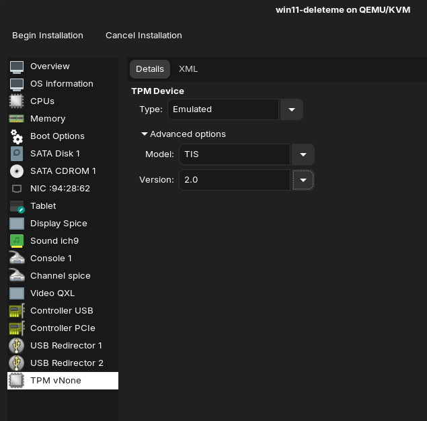Screen dimensions: 427x421
Task: Collapse the Advanced options section
Action: pos(184,134)
